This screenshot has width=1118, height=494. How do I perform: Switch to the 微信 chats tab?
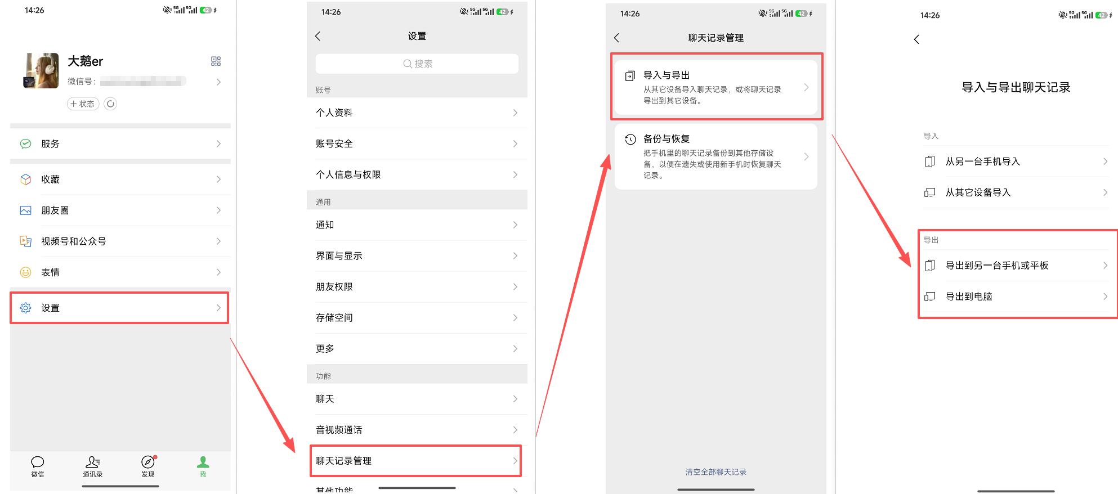38,466
